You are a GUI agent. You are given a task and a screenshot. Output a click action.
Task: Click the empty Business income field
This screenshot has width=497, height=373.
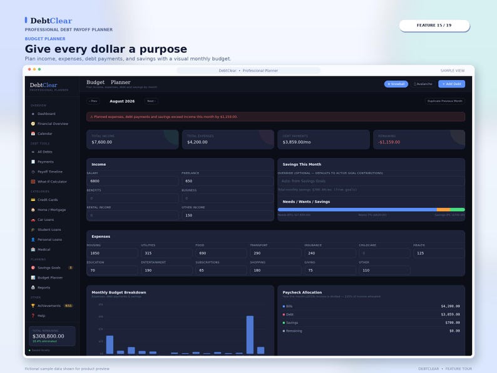click(x=228, y=198)
